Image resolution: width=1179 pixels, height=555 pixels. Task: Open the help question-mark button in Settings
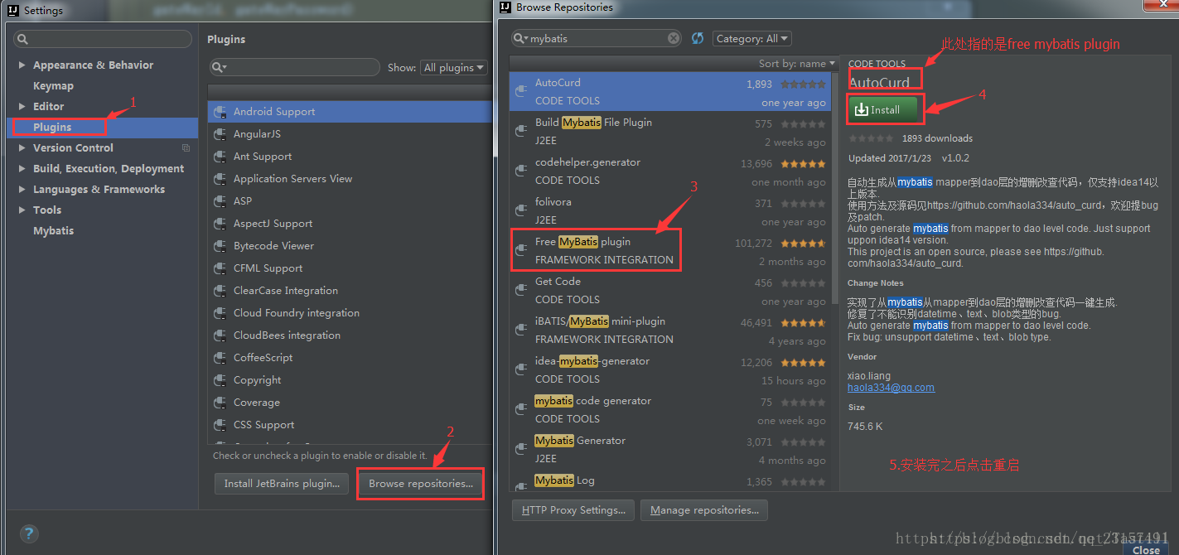pos(29,533)
